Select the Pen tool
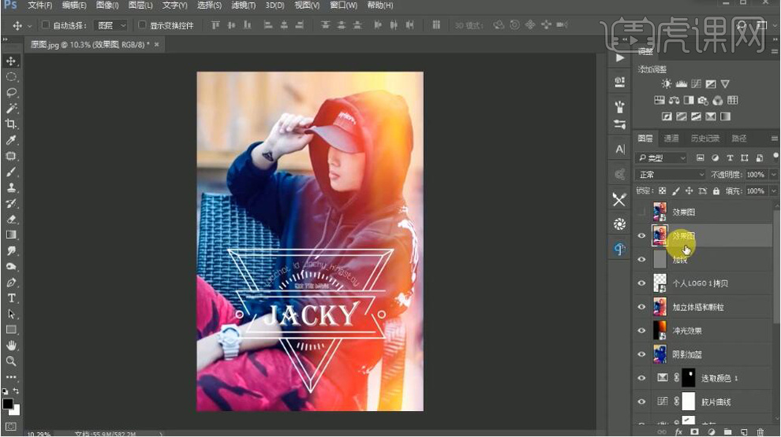 (11, 283)
